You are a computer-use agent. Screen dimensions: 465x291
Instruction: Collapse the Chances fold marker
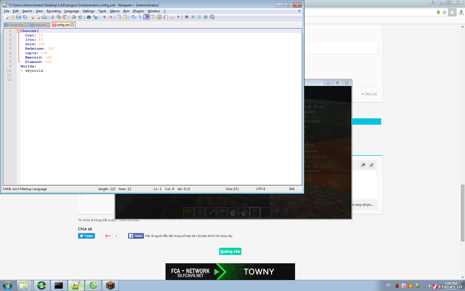(x=19, y=31)
